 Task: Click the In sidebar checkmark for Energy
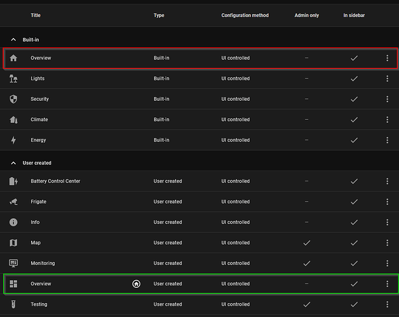point(354,140)
